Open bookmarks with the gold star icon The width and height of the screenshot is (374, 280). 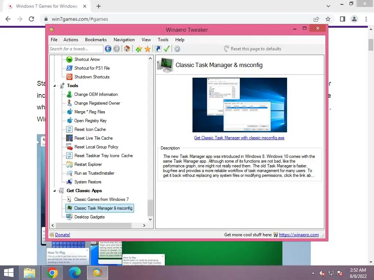point(148,49)
